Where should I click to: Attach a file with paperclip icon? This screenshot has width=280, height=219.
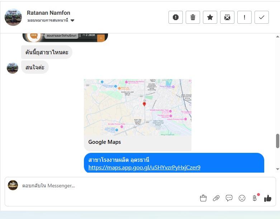tap(216, 198)
